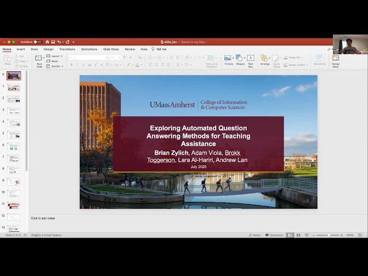This screenshot has width=368, height=276.
Task: Click the zoom-in plus icon
Action: click(342, 235)
